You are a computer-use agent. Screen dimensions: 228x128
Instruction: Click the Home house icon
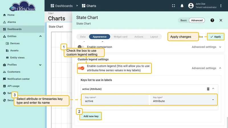coord(5,15)
